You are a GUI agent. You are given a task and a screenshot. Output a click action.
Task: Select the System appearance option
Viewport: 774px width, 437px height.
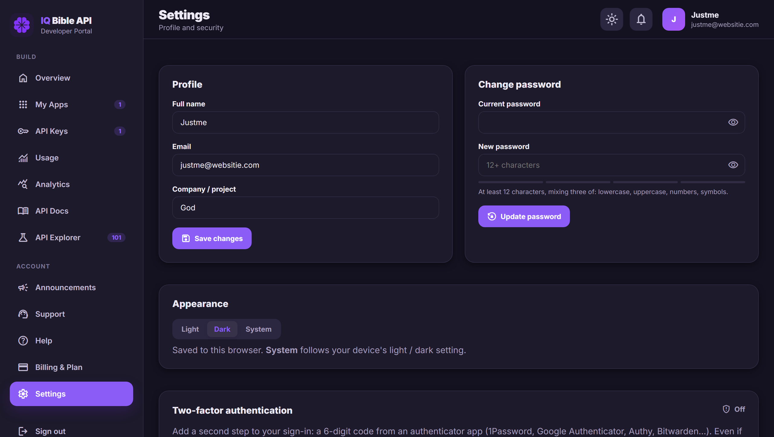(x=259, y=329)
